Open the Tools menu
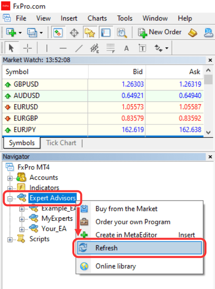 click(125, 19)
